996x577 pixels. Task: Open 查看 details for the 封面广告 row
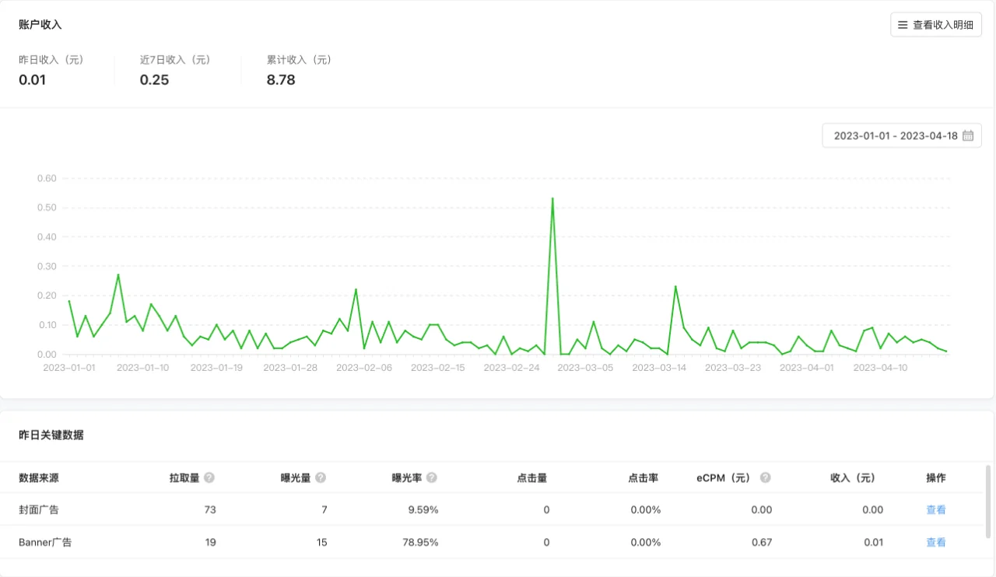coord(935,509)
